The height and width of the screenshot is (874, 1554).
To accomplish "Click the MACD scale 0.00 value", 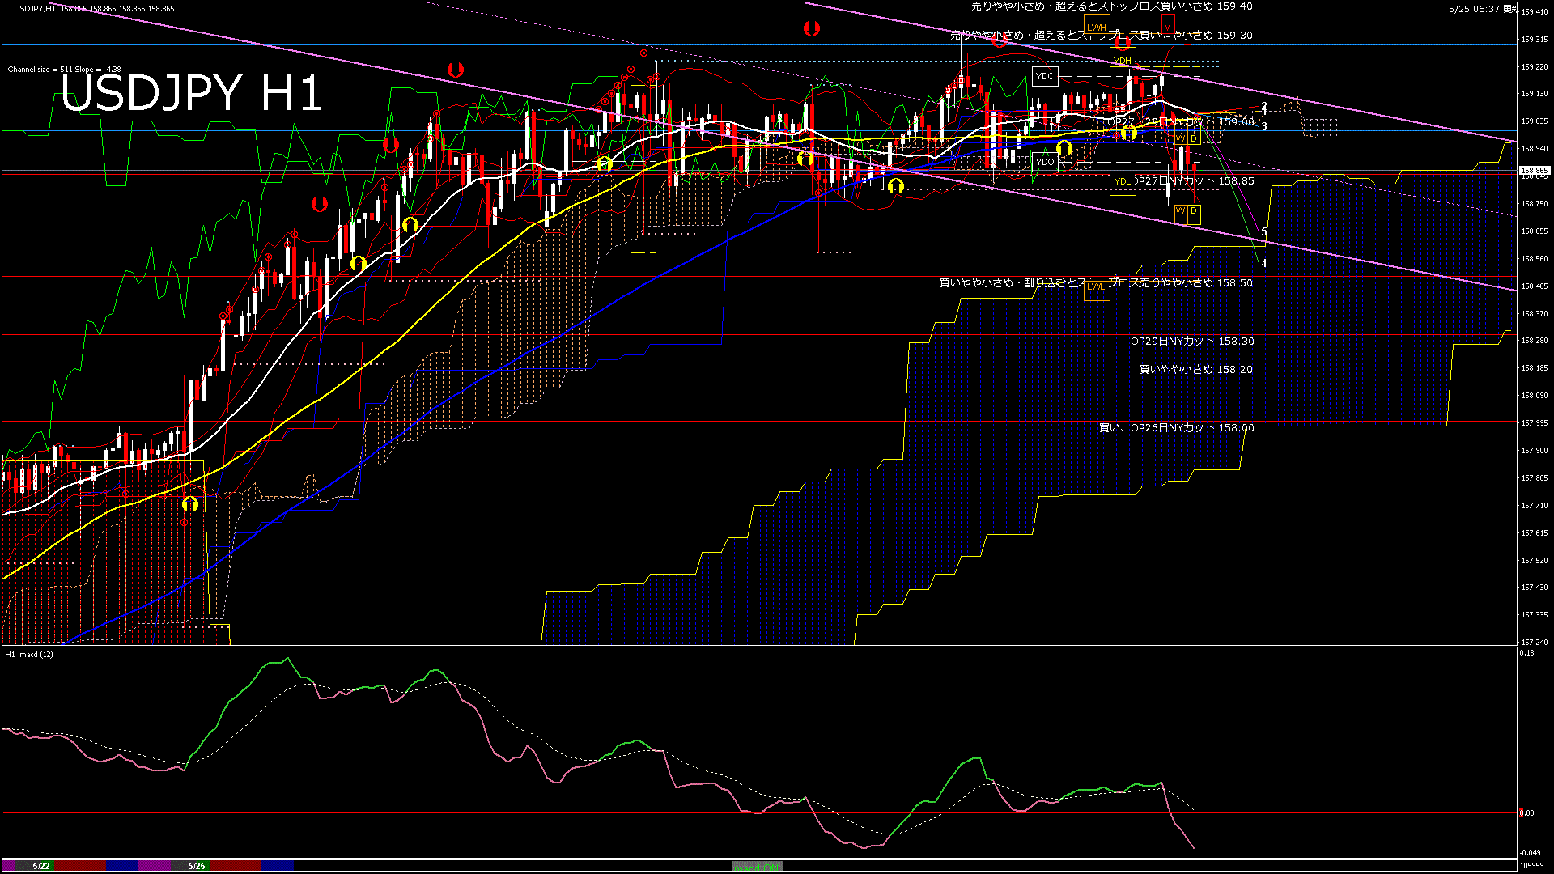I will [x=1526, y=813].
